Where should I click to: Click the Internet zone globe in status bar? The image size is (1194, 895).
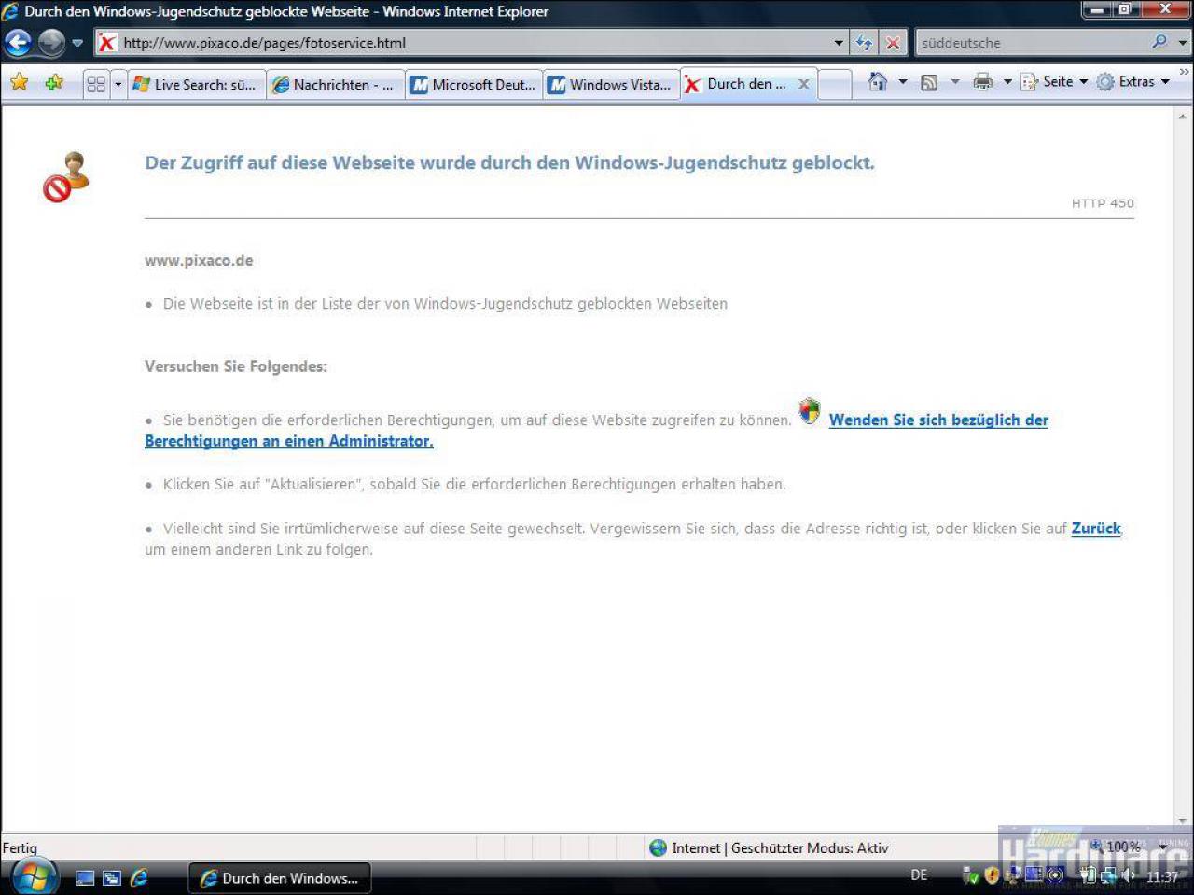659,847
